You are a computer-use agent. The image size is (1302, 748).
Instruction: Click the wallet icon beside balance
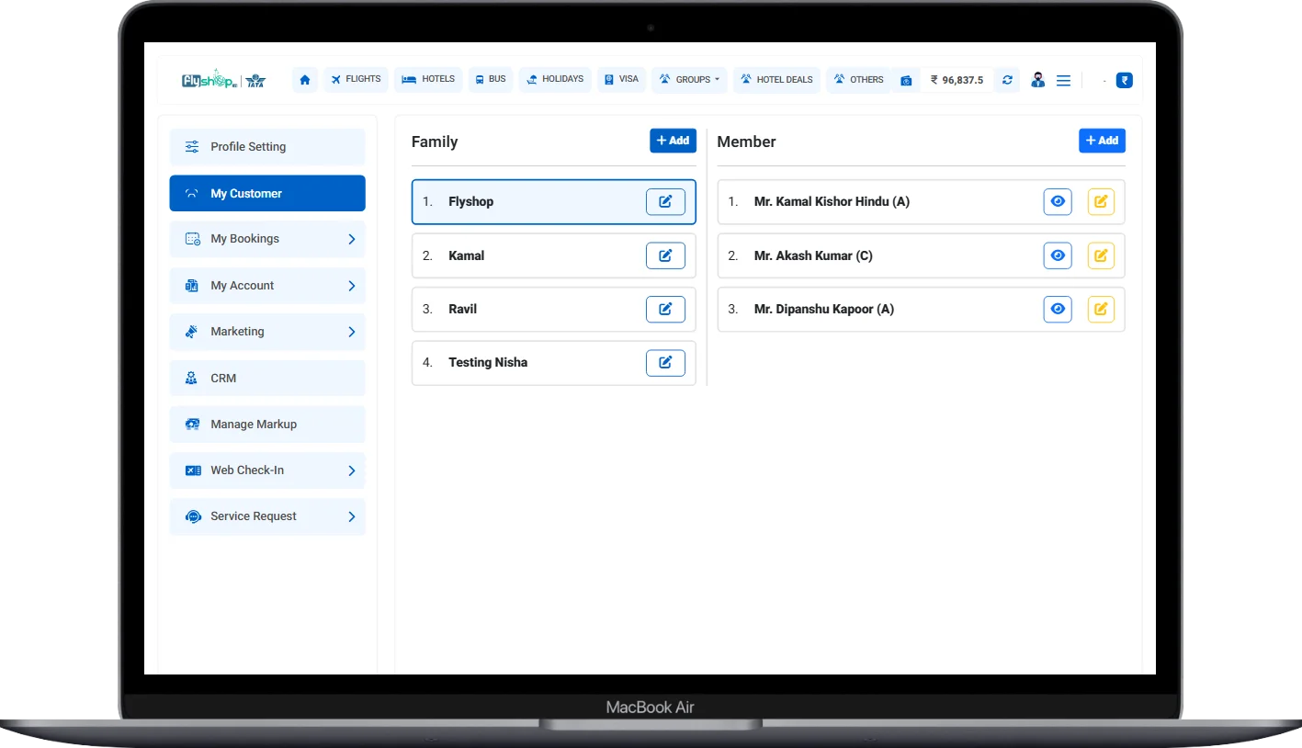click(x=906, y=81)
